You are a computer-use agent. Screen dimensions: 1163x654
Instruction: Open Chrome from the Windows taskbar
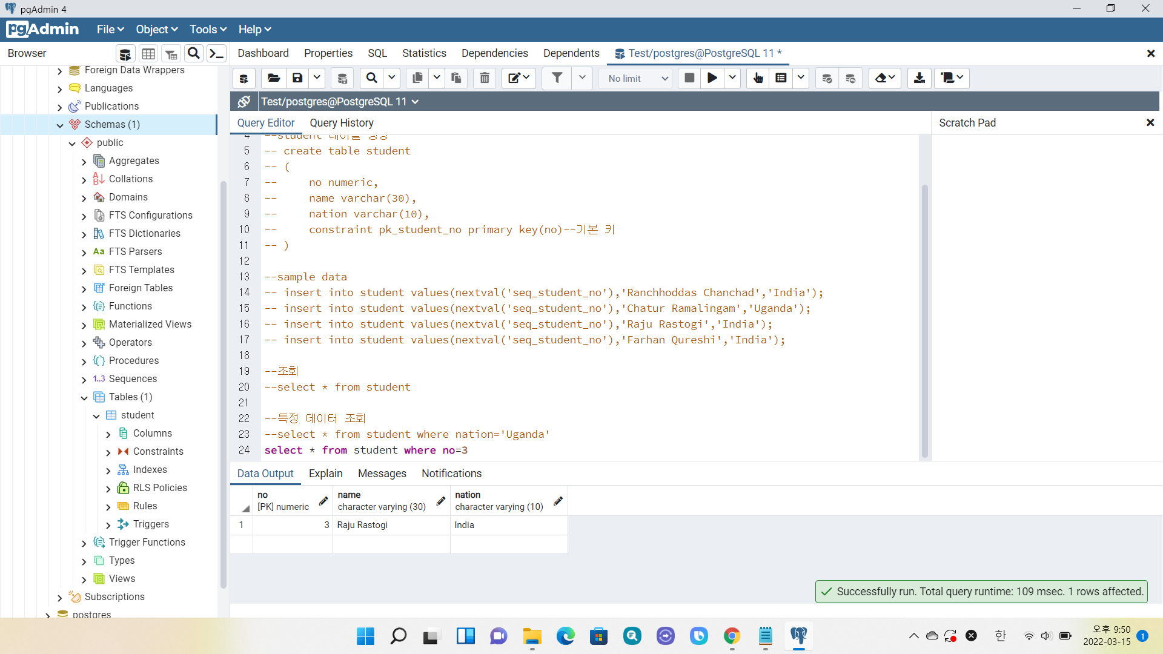click(732, 636)
